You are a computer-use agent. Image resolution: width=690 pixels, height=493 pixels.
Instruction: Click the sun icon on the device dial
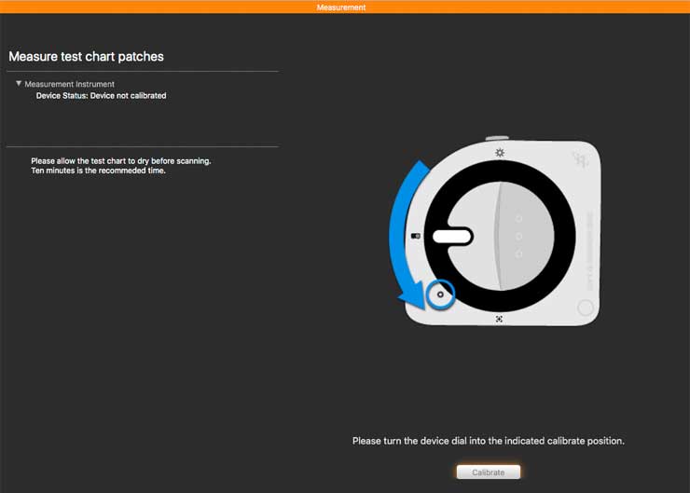pos(500,153)
